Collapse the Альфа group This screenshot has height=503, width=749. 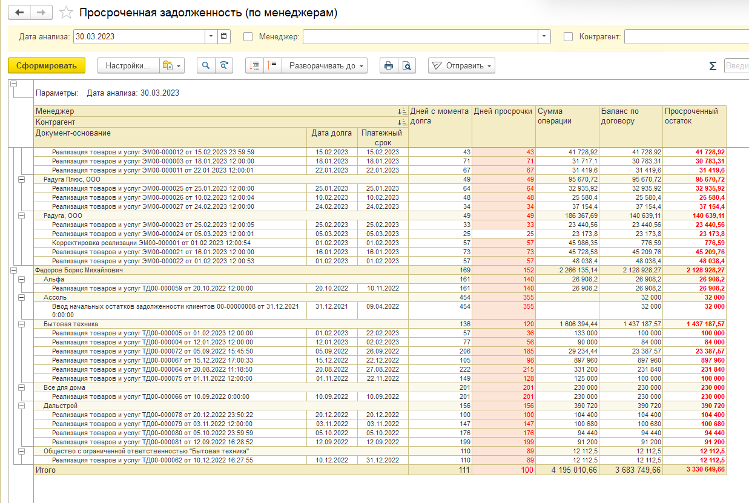[x=22, y=280]
